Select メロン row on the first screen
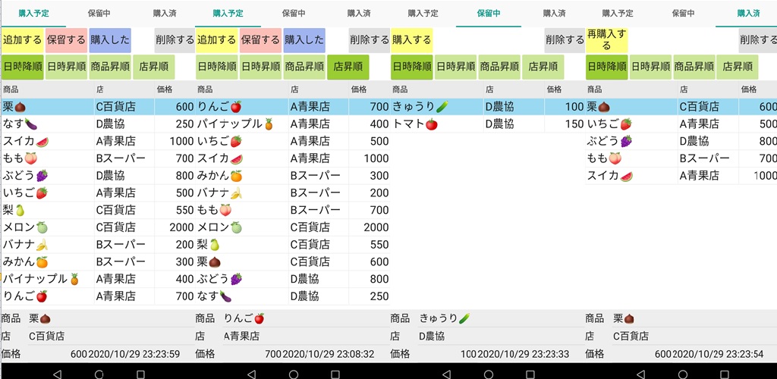Image resolution: width=777 pixels, height=379 pixels. tap(98, 227)
